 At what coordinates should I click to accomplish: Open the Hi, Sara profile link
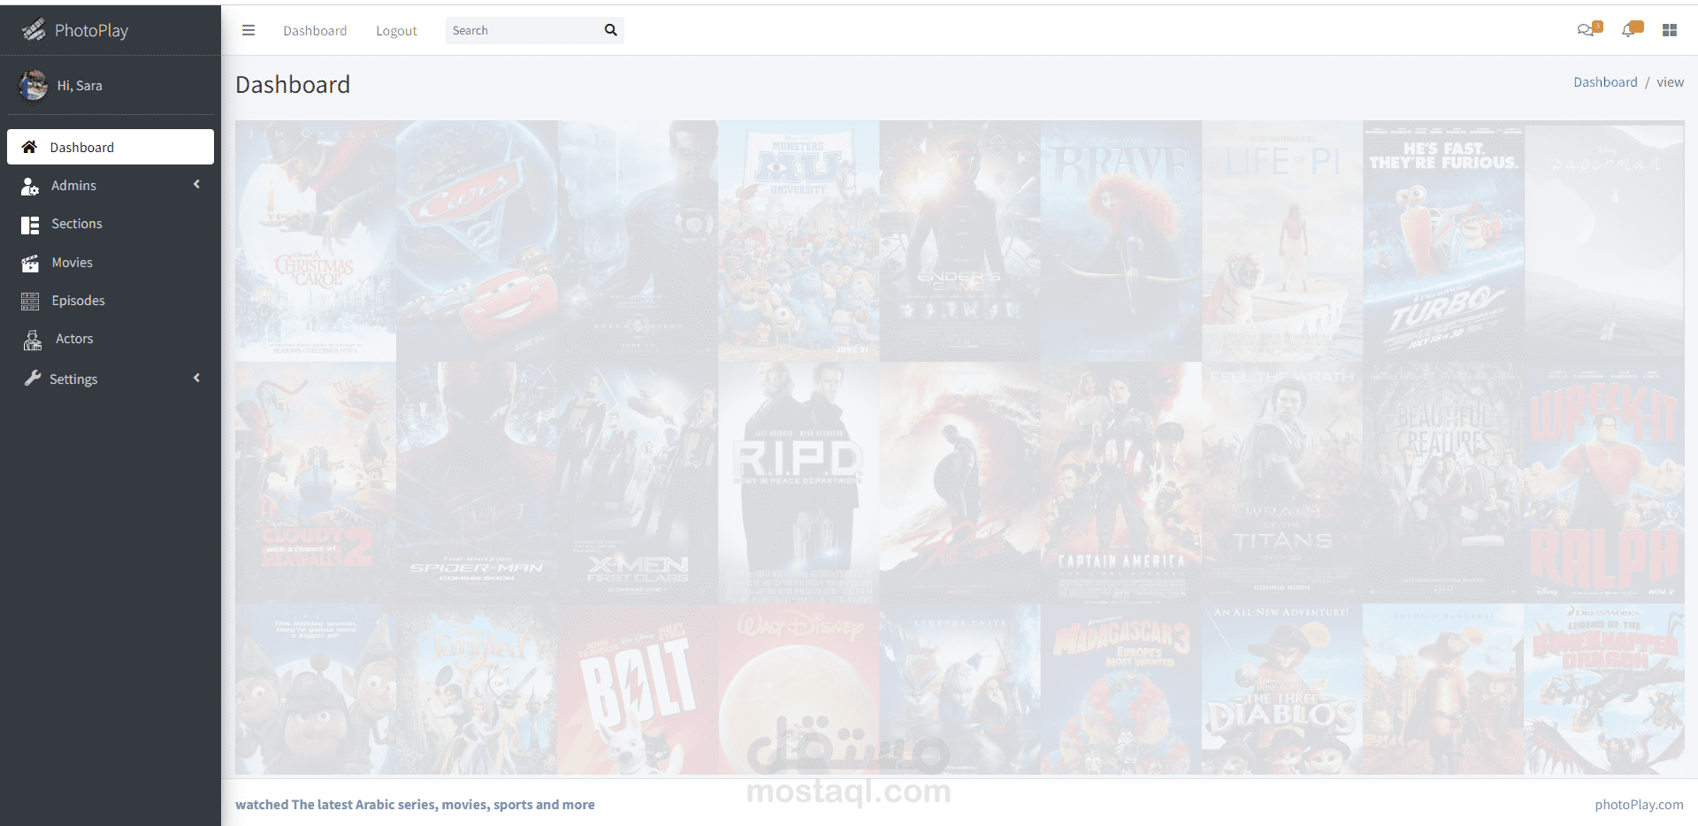pos(80,86)
